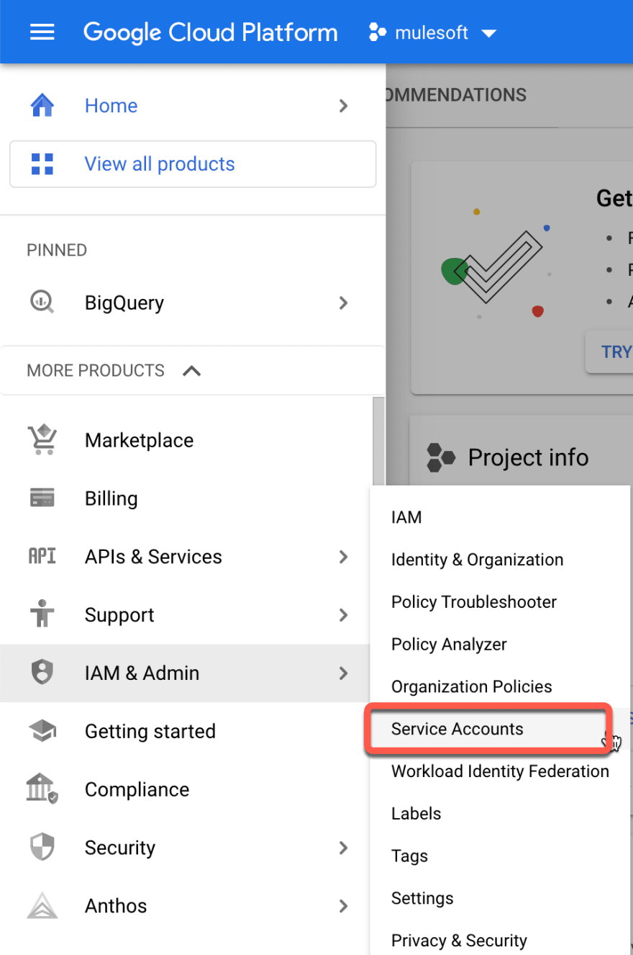Click the TRY button in the background card
The width and height of the screenshot is (633, 955).
609,352
